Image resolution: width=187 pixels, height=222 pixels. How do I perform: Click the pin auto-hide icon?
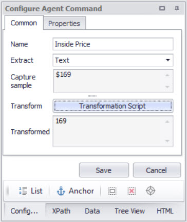(x=177, y=8)
